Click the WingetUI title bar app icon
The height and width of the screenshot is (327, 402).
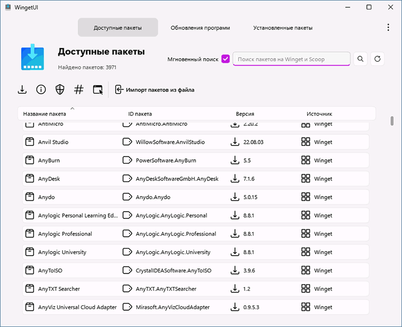coord(8,7)
